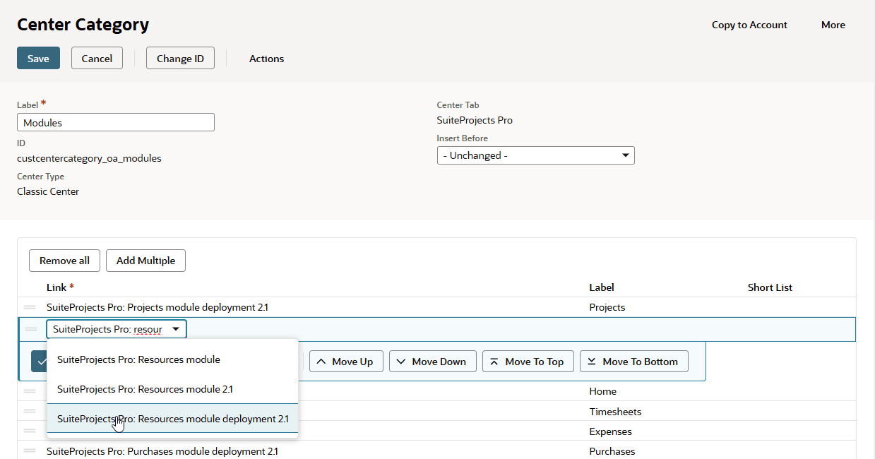Image resolution: width=875 pixels, height=459 pixels.
Task: Open the Insert Before dropdown
Action: [535, 155]
